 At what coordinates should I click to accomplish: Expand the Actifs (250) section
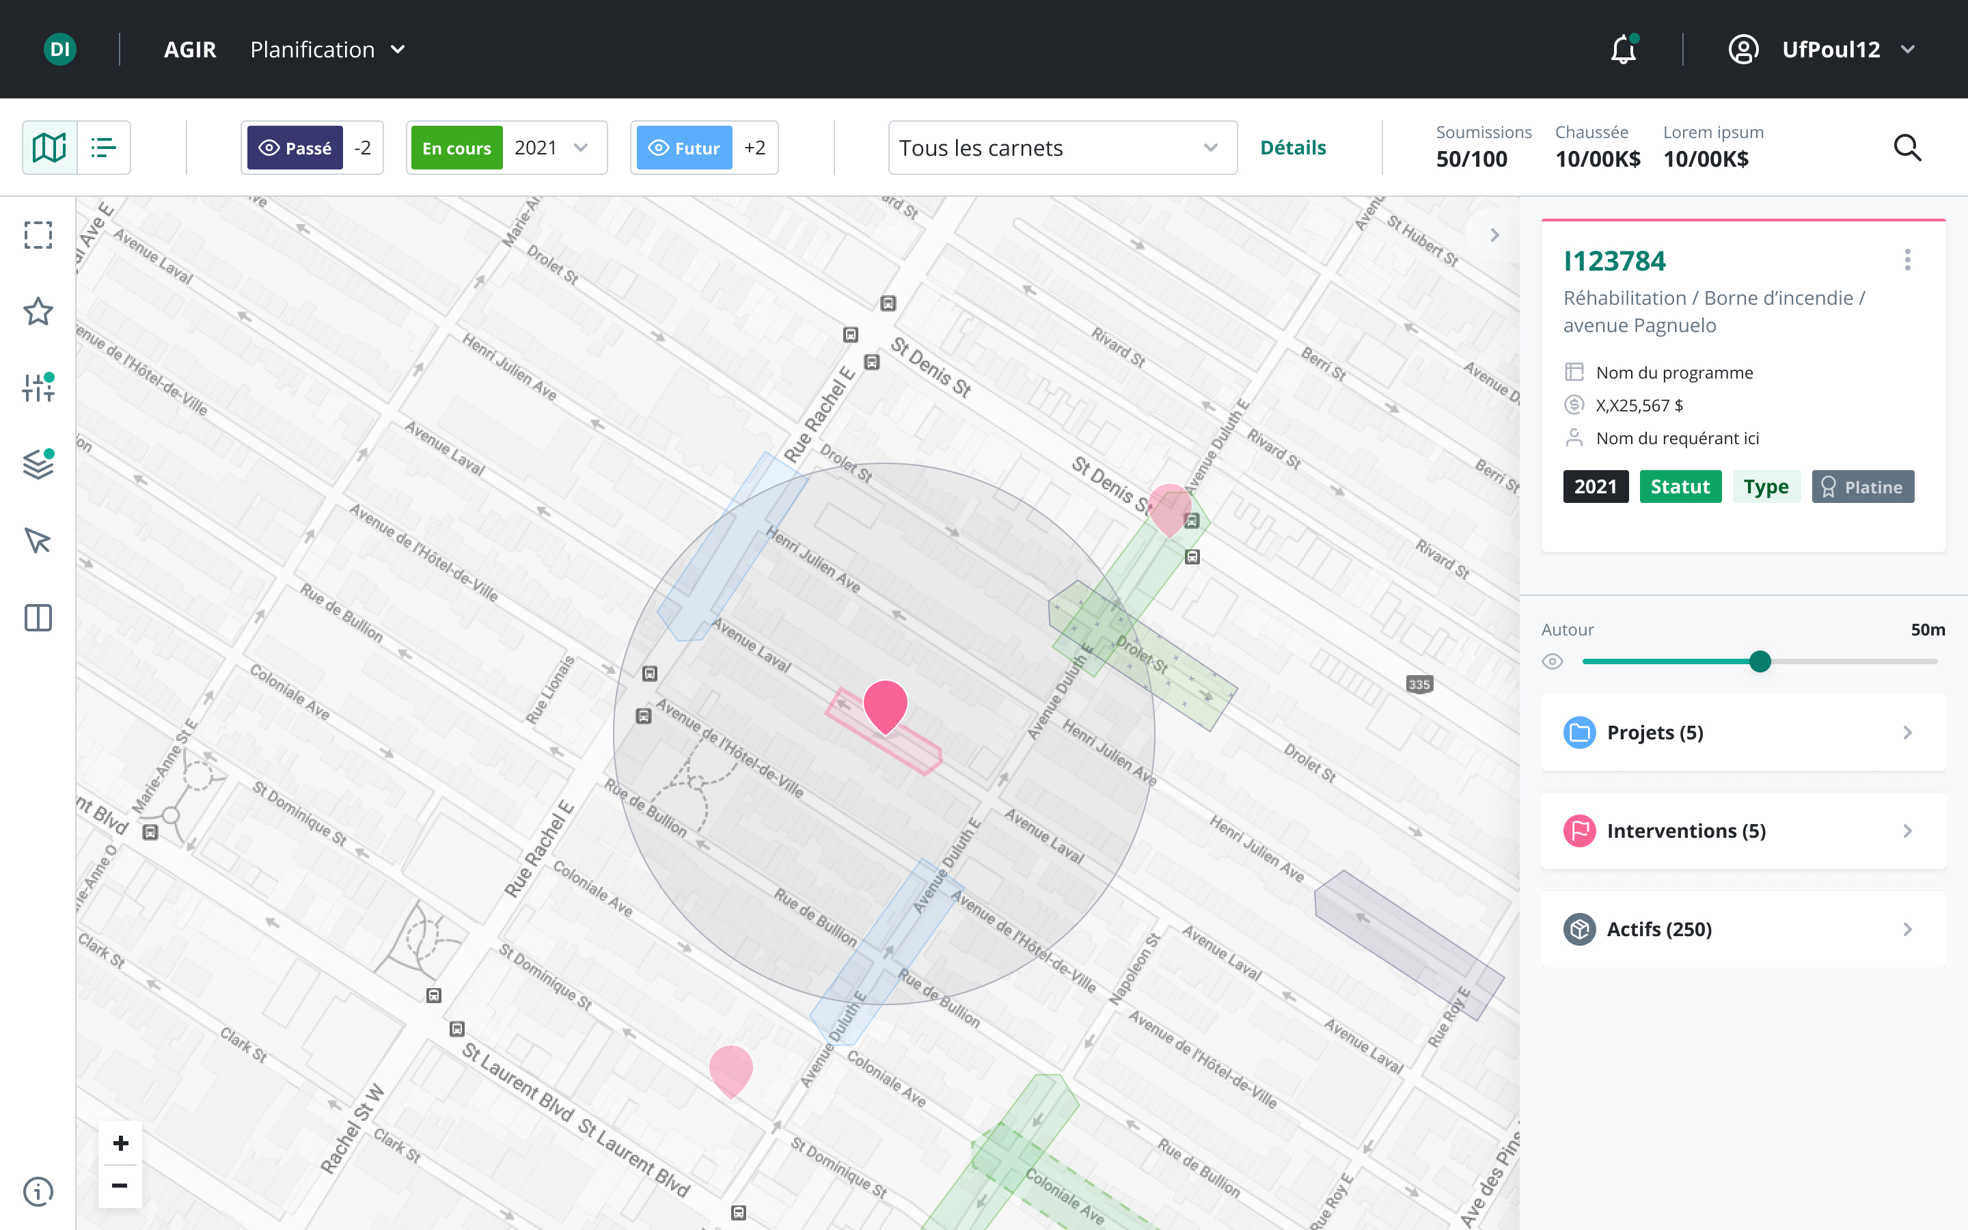(1744, 929)
